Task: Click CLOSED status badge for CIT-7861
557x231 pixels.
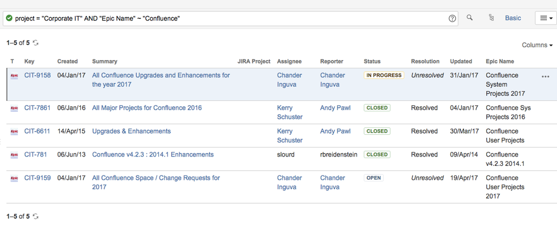Action: (x=377, y=107)
